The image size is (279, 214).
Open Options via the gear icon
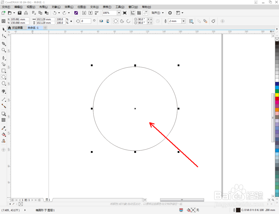(170, 13)
